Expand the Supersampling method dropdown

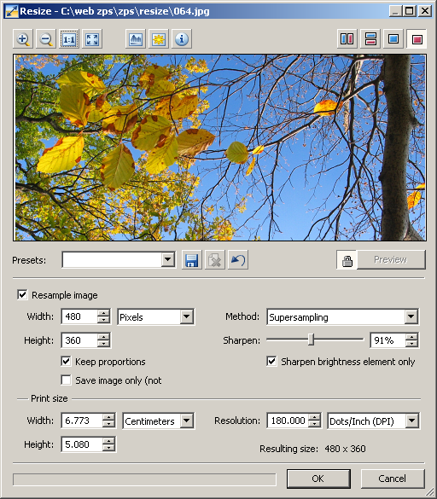pos(411,316)
